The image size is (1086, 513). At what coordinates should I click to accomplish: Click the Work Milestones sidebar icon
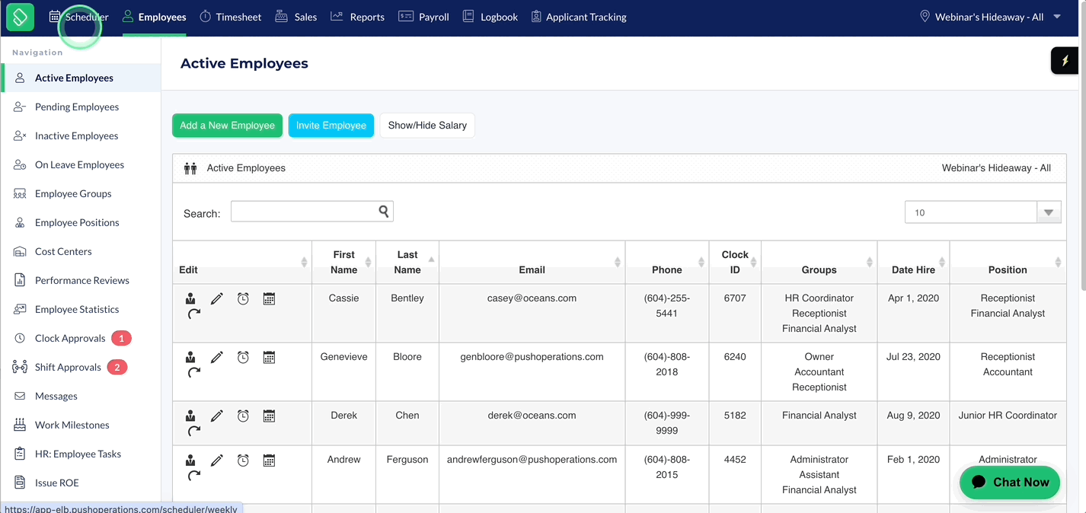(20, 425)
